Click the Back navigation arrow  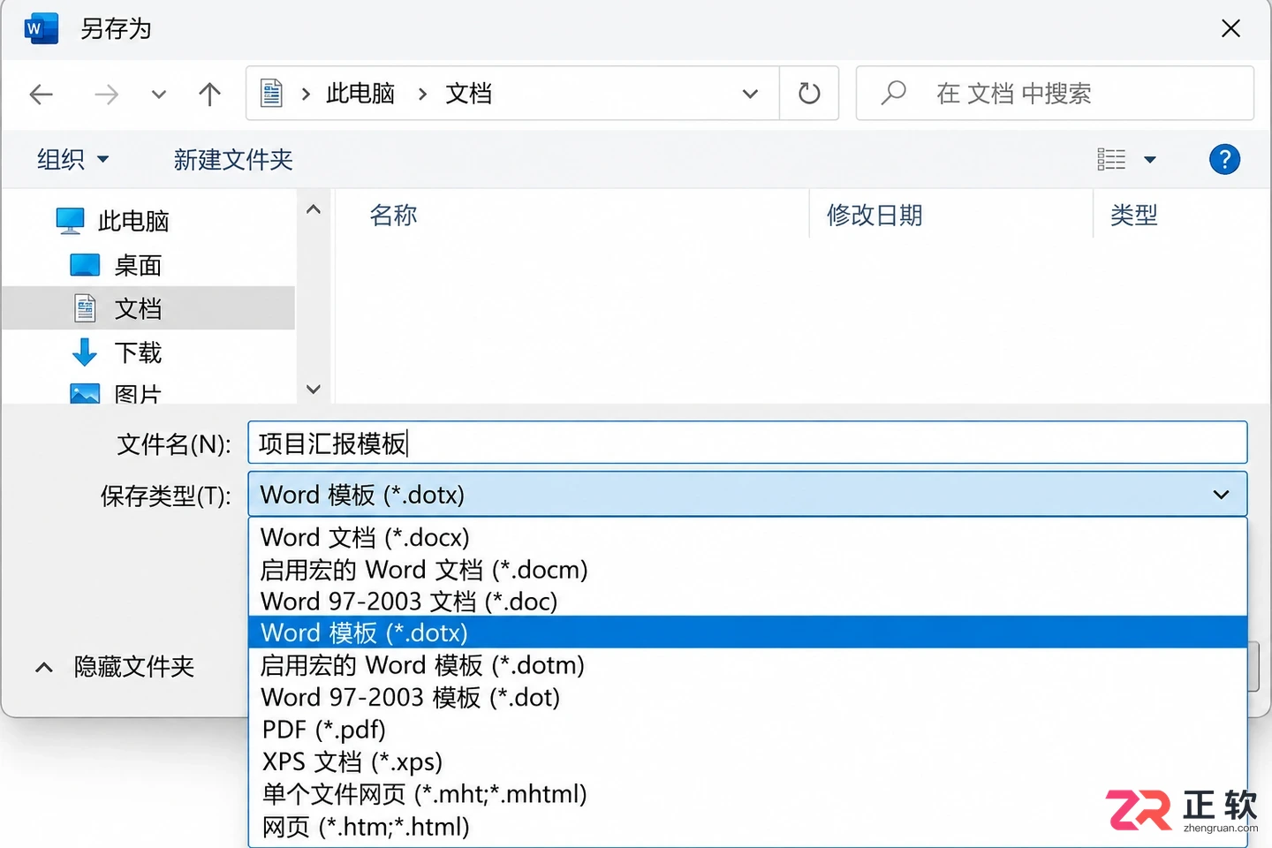42,94
